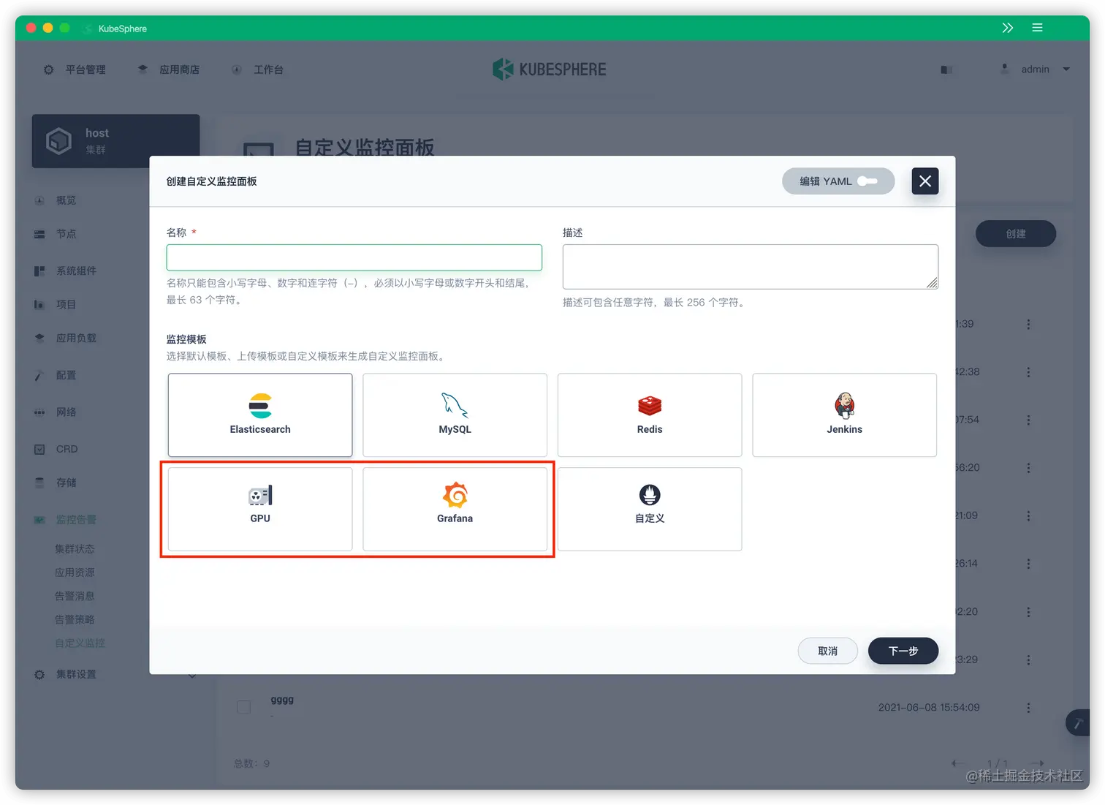Screen dimensions: 1105x805
Task: Click the document icon left of admin
Action: (946, 69)
